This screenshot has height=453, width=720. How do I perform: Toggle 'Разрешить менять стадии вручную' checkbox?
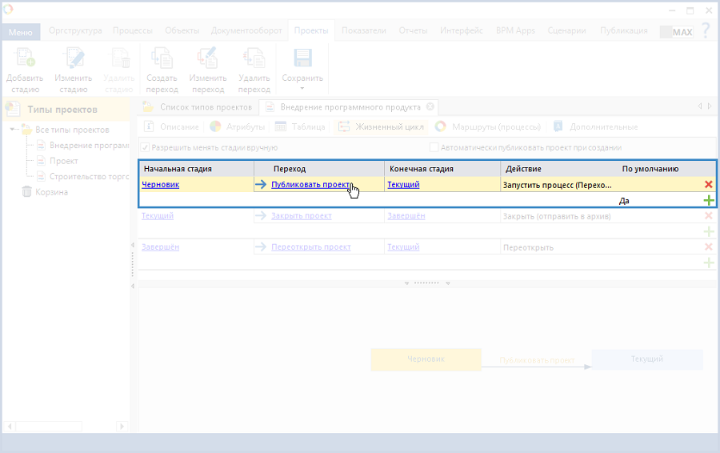(x=145, y=147)
